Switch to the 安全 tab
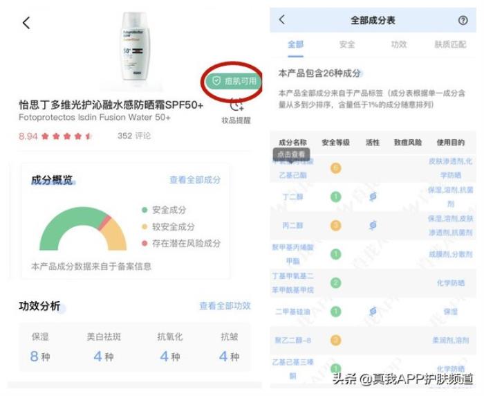484x396 pixels. click(x=347, y=44)
